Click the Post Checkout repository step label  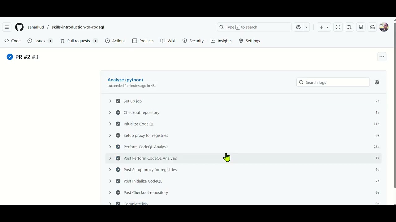click(x=146, y=192)
